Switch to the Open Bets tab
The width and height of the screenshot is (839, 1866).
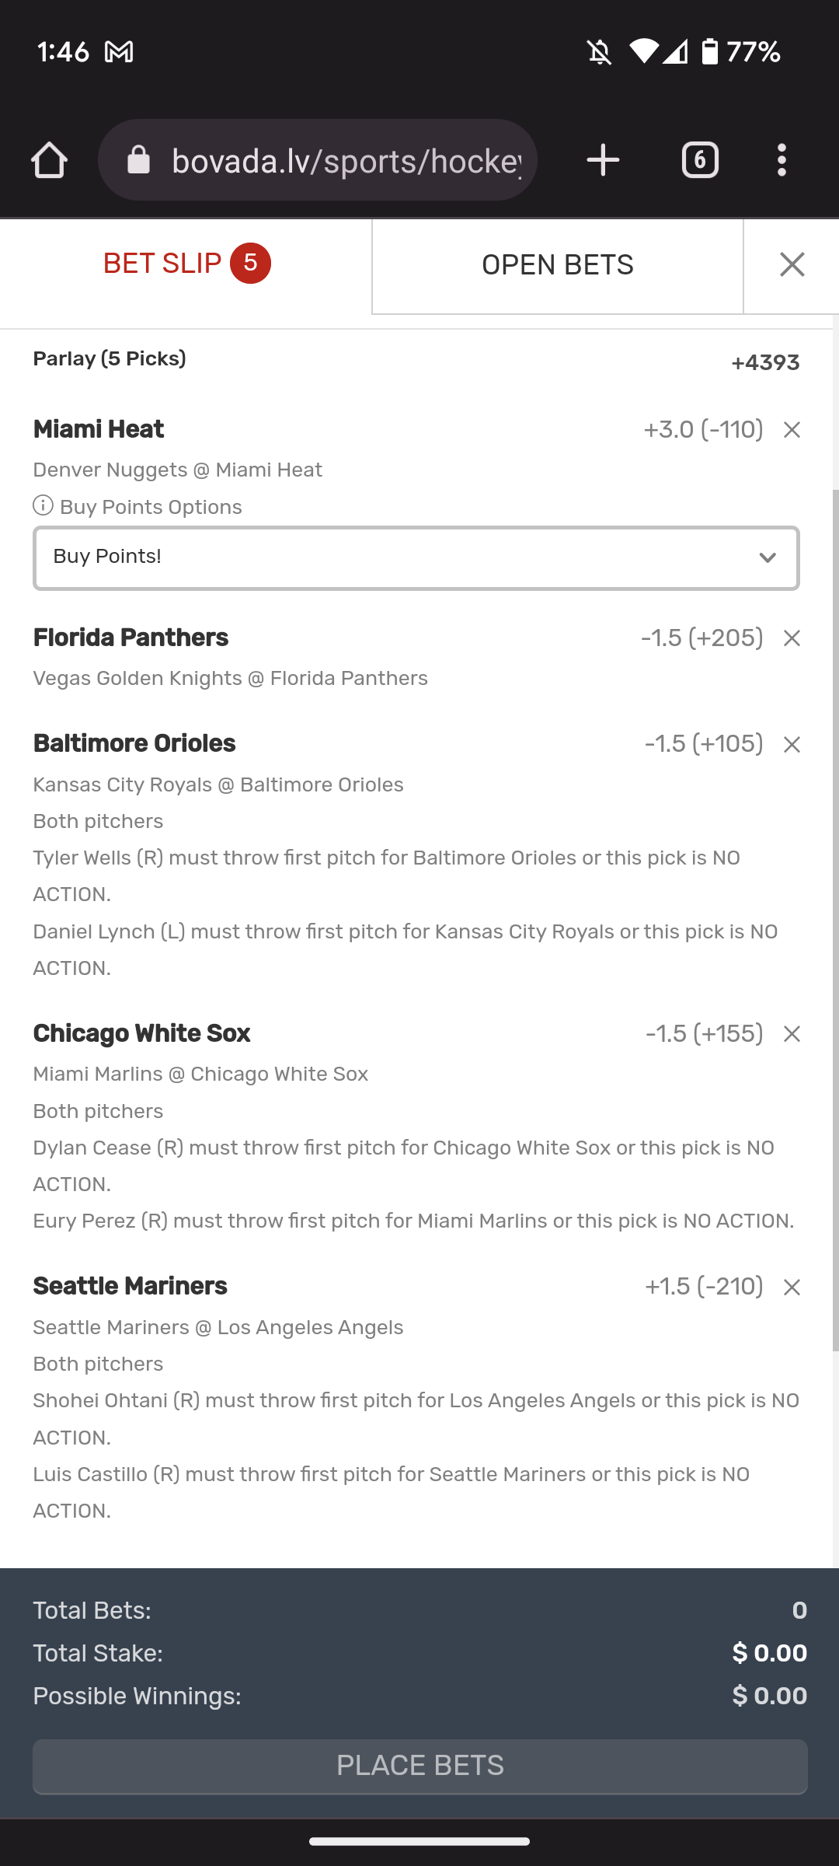pyautogui.click(x=558, y=265)
